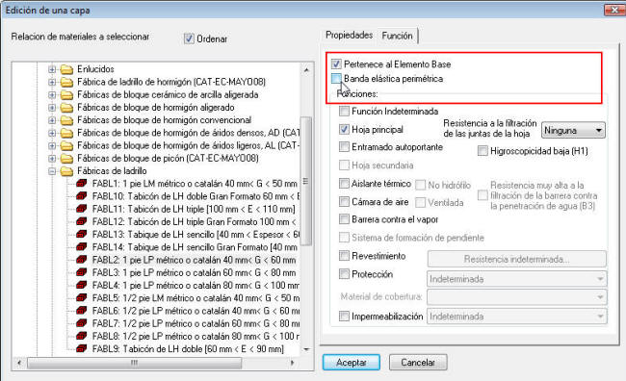Check the Revestimiento checkbox
This screenshot has width=626, height=381.
coord(344,256)
